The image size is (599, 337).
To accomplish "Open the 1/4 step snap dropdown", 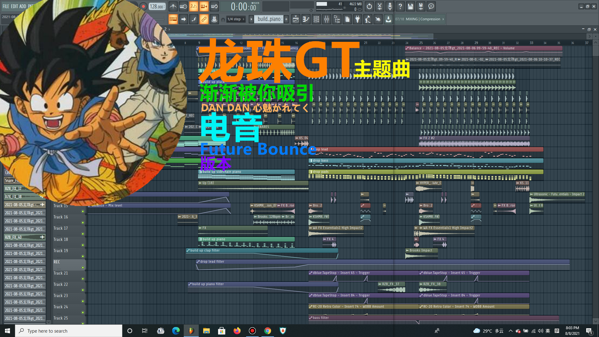I will [236, 19].
